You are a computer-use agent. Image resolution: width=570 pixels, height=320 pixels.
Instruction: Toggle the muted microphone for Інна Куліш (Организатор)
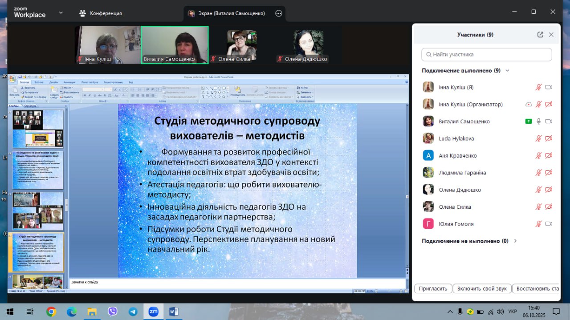click(538, 104)
